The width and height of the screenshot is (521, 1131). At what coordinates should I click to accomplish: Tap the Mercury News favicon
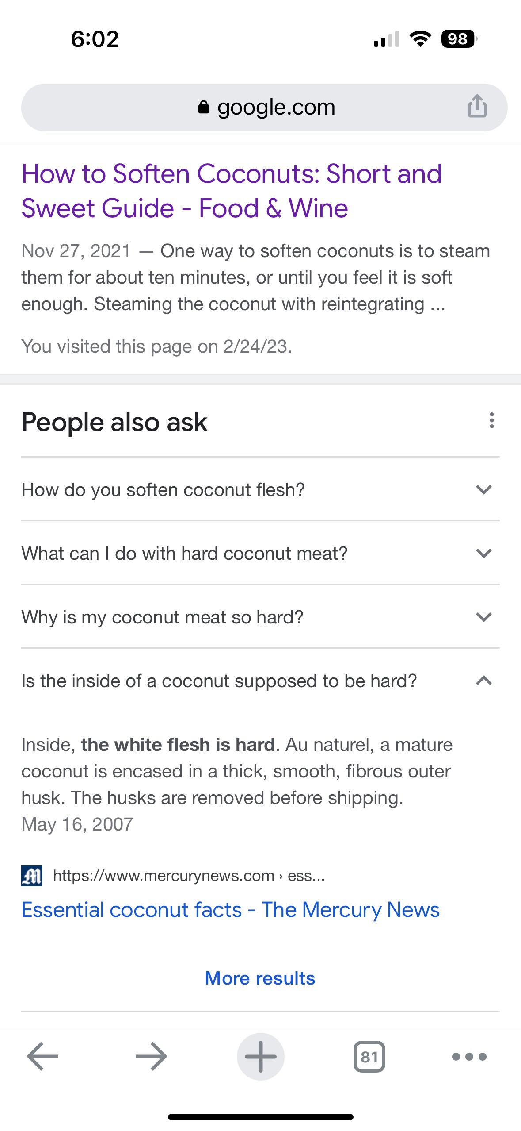32,876
